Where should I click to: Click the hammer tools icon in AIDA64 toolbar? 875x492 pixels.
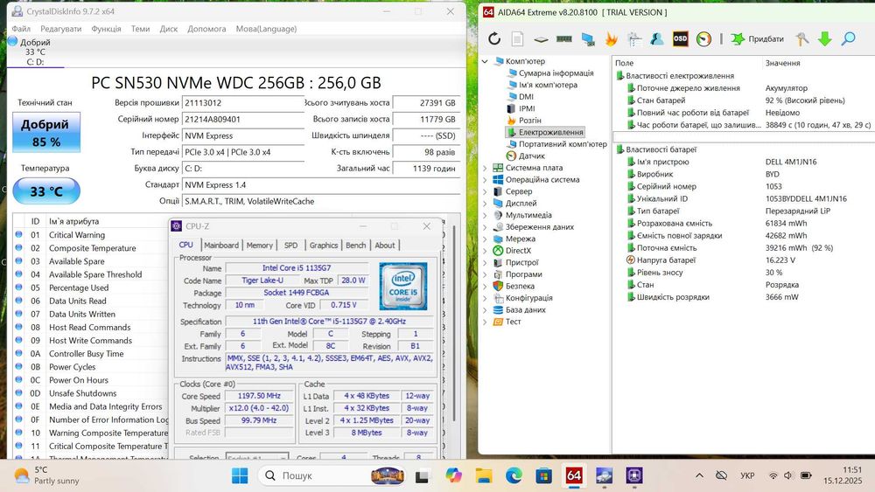801,39
